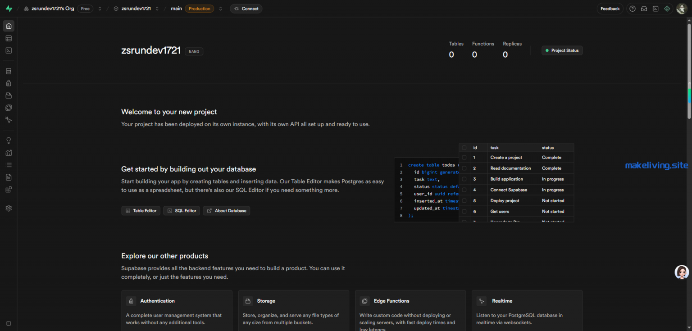
Task: Expand the zsrundev1721 project switcher chevron
Action: pos(157,9)
